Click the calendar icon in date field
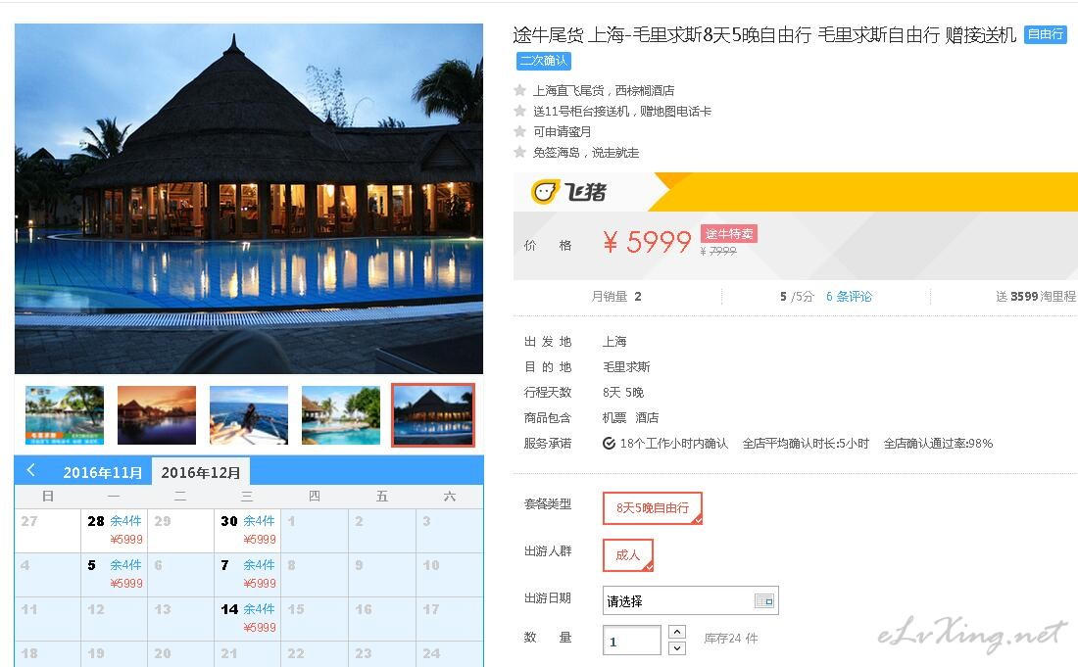Image resolution: width=1078 pixels, height=667 pixels. coord(763,601)
